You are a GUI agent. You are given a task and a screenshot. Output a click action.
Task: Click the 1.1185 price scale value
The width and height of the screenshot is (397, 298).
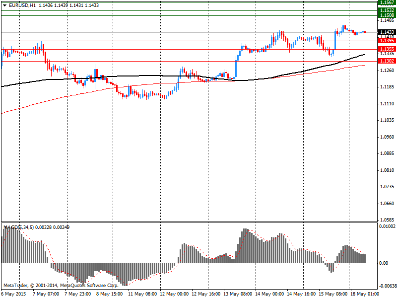click(387, 87)
